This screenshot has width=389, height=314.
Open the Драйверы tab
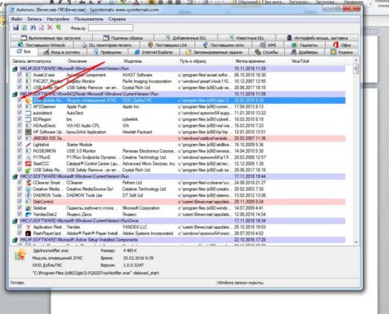coord(305,52)
